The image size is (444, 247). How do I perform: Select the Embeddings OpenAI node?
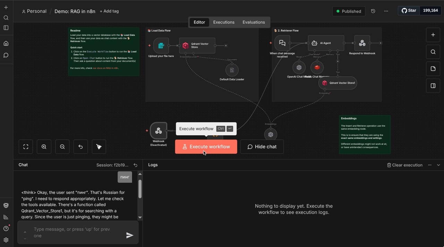point(271,134)
